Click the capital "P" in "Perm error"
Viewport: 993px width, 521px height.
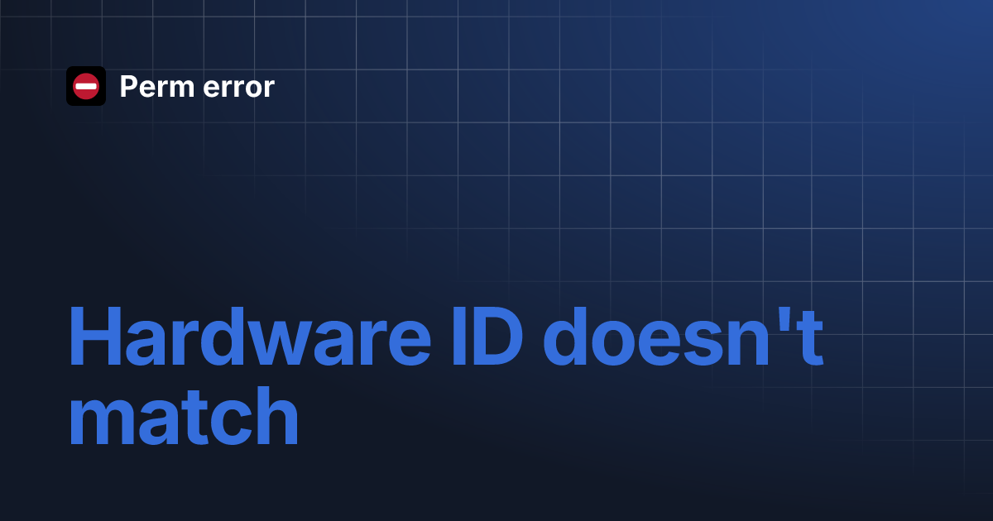(x=129, y=86)
